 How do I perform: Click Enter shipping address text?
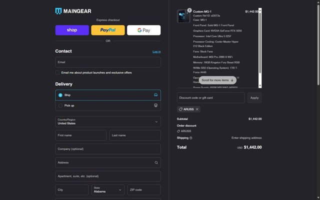click(246, 138)
